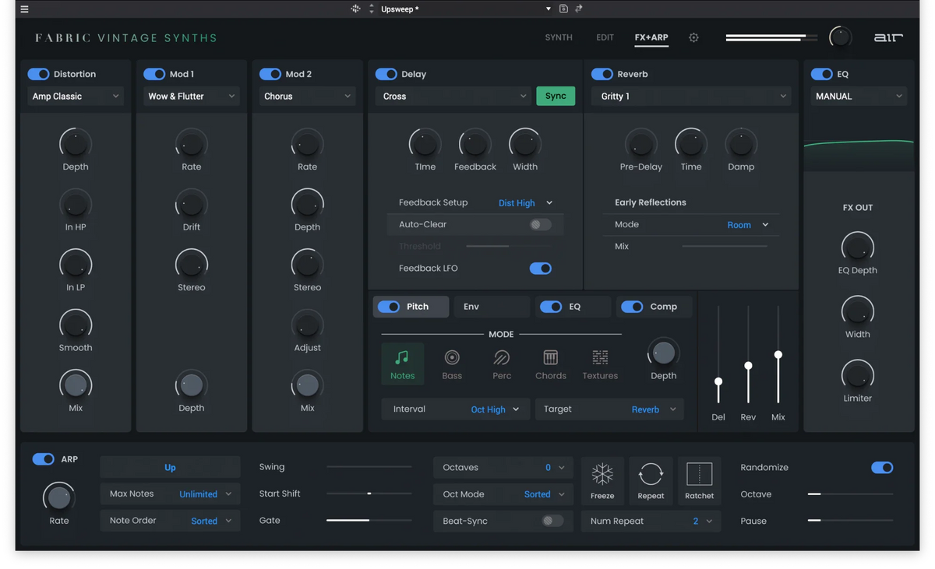The image size is (935, 569).
Task: Toggle the Reverb effect switch
Action: [602, 74]
